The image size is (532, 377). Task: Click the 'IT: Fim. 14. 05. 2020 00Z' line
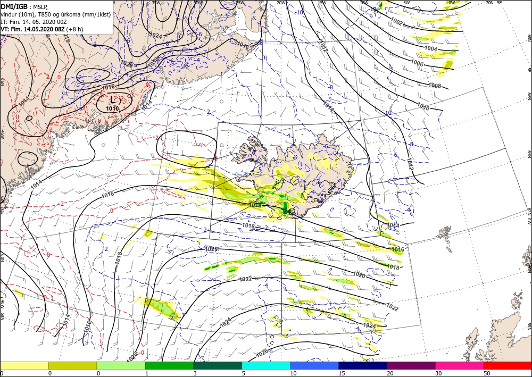(34, 22)
